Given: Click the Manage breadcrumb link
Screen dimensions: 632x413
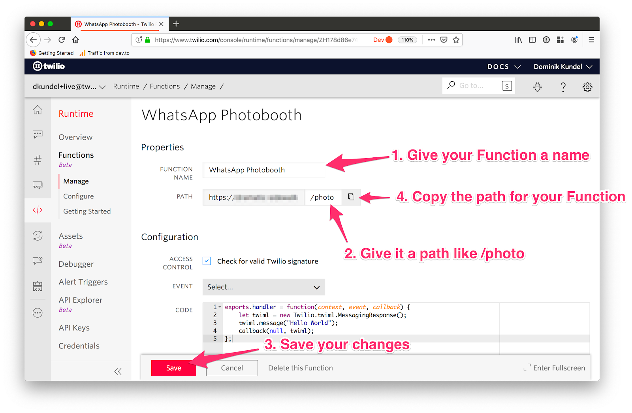Looking at the screenshot, I should coord(203,86).
